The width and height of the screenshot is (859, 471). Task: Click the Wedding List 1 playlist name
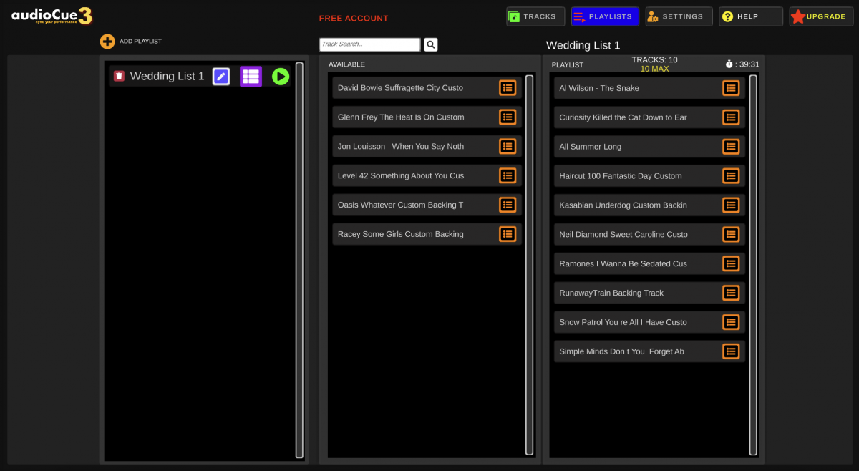[167, 76]
